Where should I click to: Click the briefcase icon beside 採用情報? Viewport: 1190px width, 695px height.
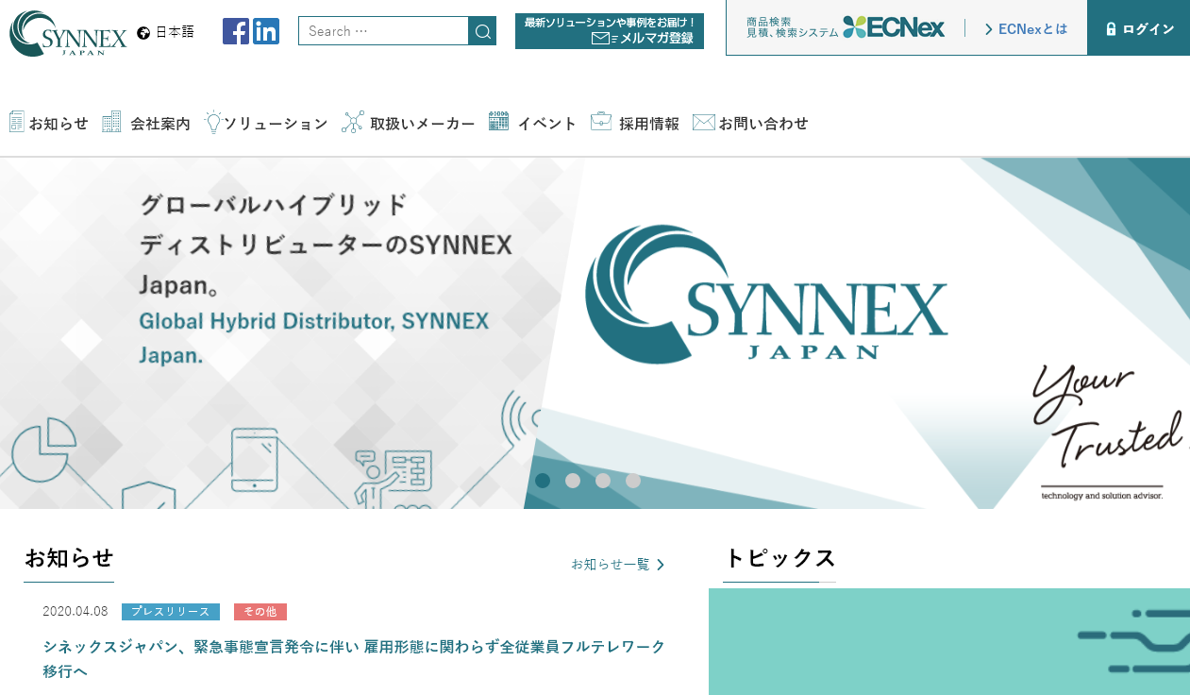(601, 121)
